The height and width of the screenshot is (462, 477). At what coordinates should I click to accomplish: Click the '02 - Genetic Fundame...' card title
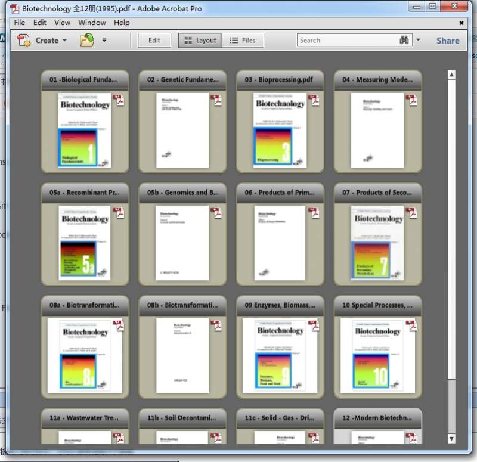click(x=183, y=80)
